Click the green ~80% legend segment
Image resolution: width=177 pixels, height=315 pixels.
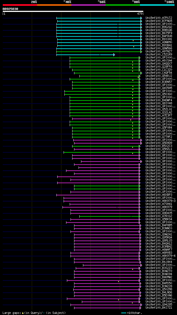click(123, 5)
